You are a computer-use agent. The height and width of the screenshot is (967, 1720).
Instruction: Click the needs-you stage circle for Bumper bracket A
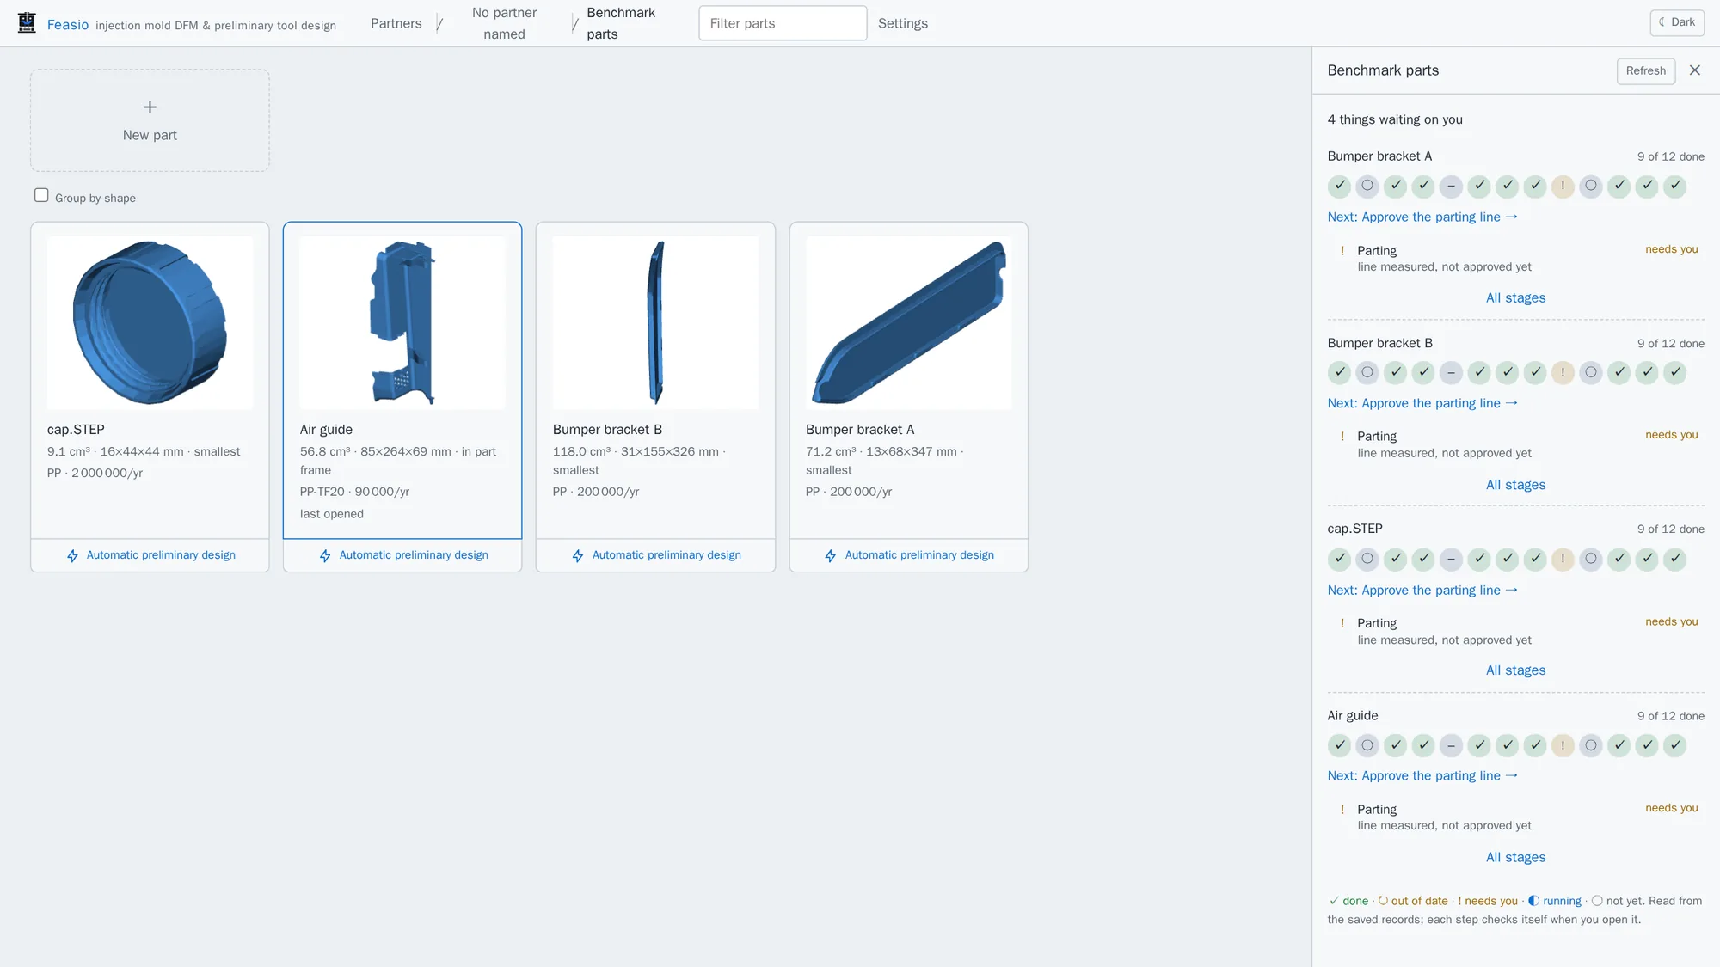click(1563, 186)
